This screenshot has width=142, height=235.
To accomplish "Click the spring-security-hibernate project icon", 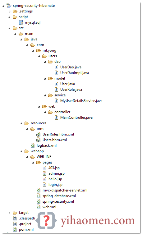I will [9, 5].
